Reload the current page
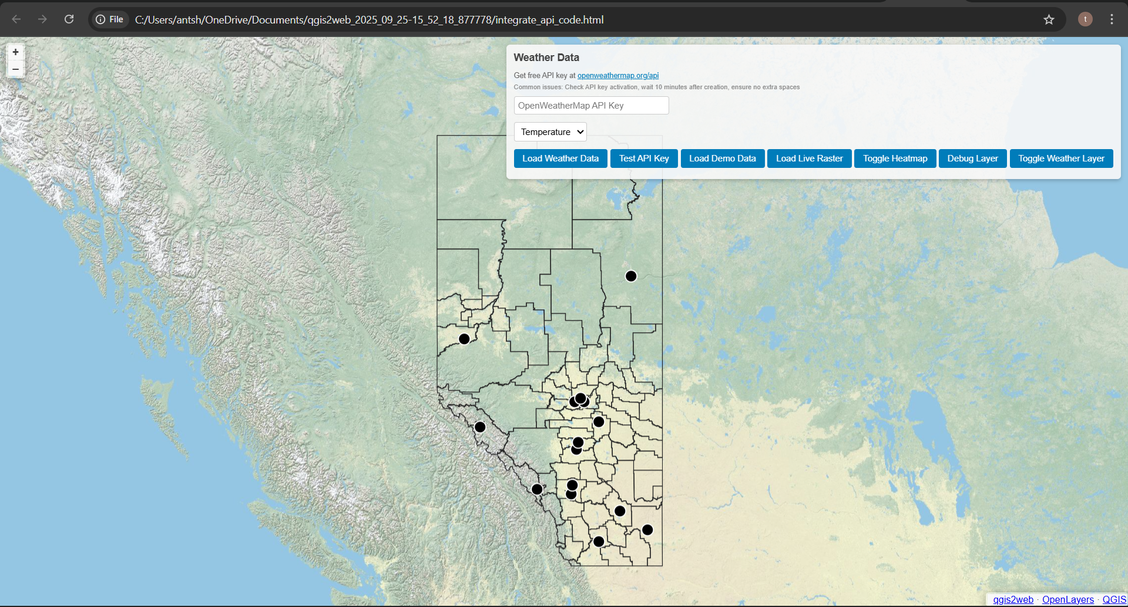The image size is (1128, 607). point(69,19)
